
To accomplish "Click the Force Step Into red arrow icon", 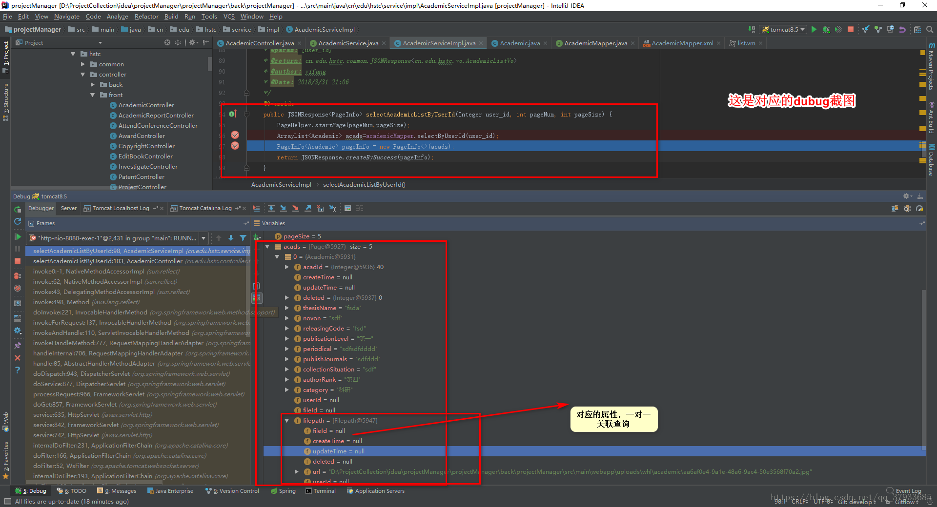I will (296, 208).
